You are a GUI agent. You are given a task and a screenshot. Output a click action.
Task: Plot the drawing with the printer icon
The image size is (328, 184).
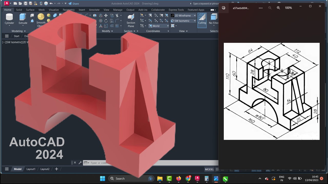pyautogui.click(x=46, y=4)
